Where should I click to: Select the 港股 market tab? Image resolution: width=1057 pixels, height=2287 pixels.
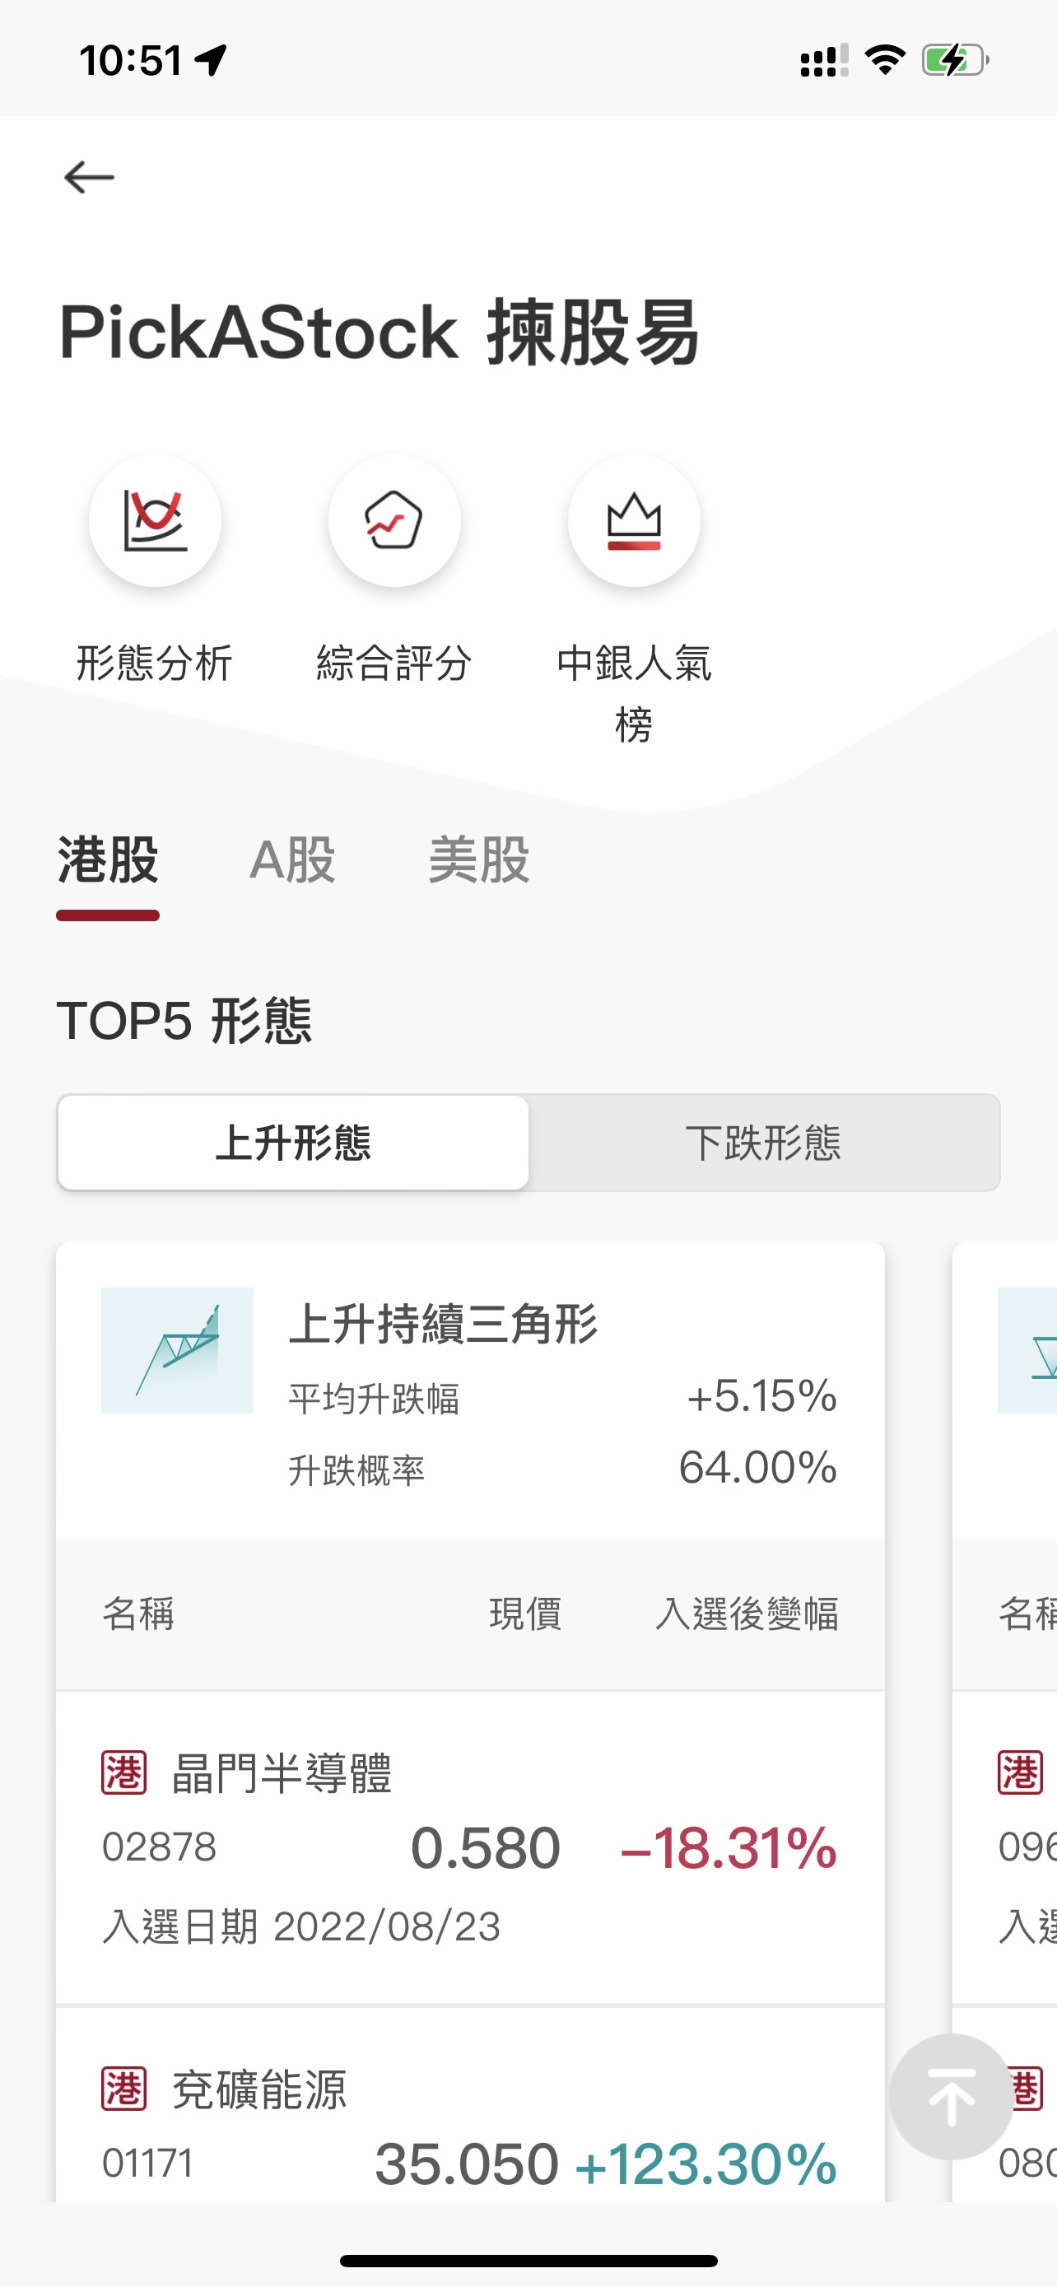107,860
